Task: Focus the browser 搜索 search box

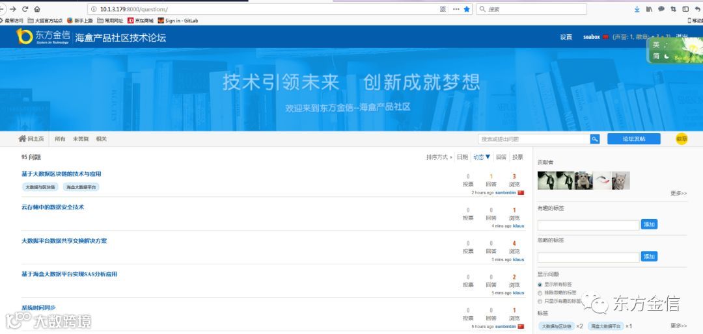Action: [x=531, y=9]
